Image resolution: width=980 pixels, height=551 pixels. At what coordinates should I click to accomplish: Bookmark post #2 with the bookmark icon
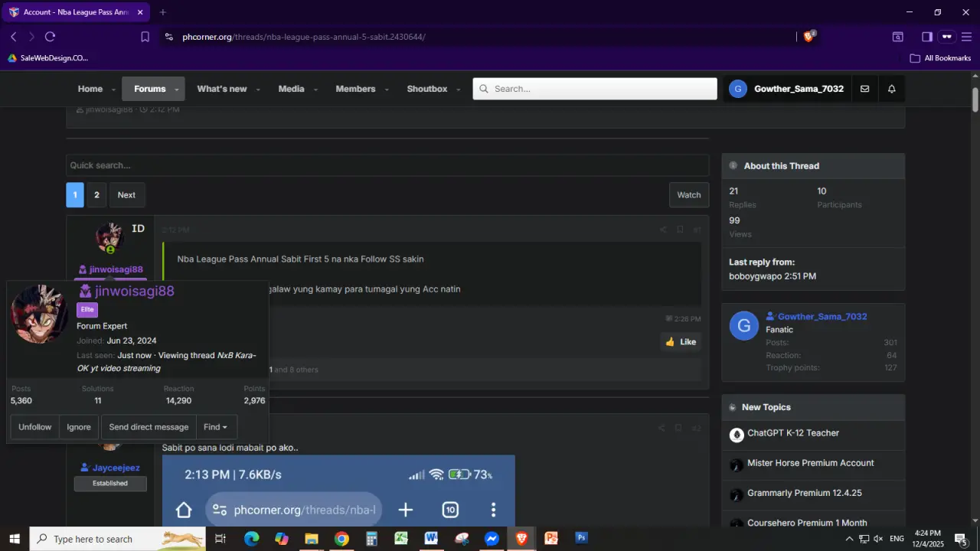click(678, 428)
